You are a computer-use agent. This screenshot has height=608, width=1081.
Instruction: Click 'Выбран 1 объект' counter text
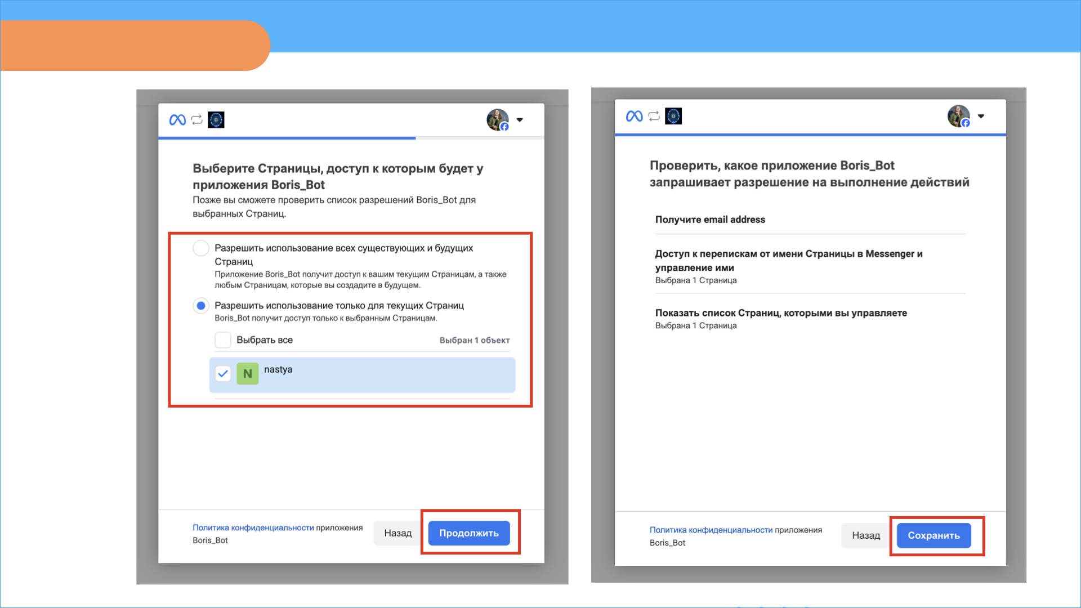point(475,340)
